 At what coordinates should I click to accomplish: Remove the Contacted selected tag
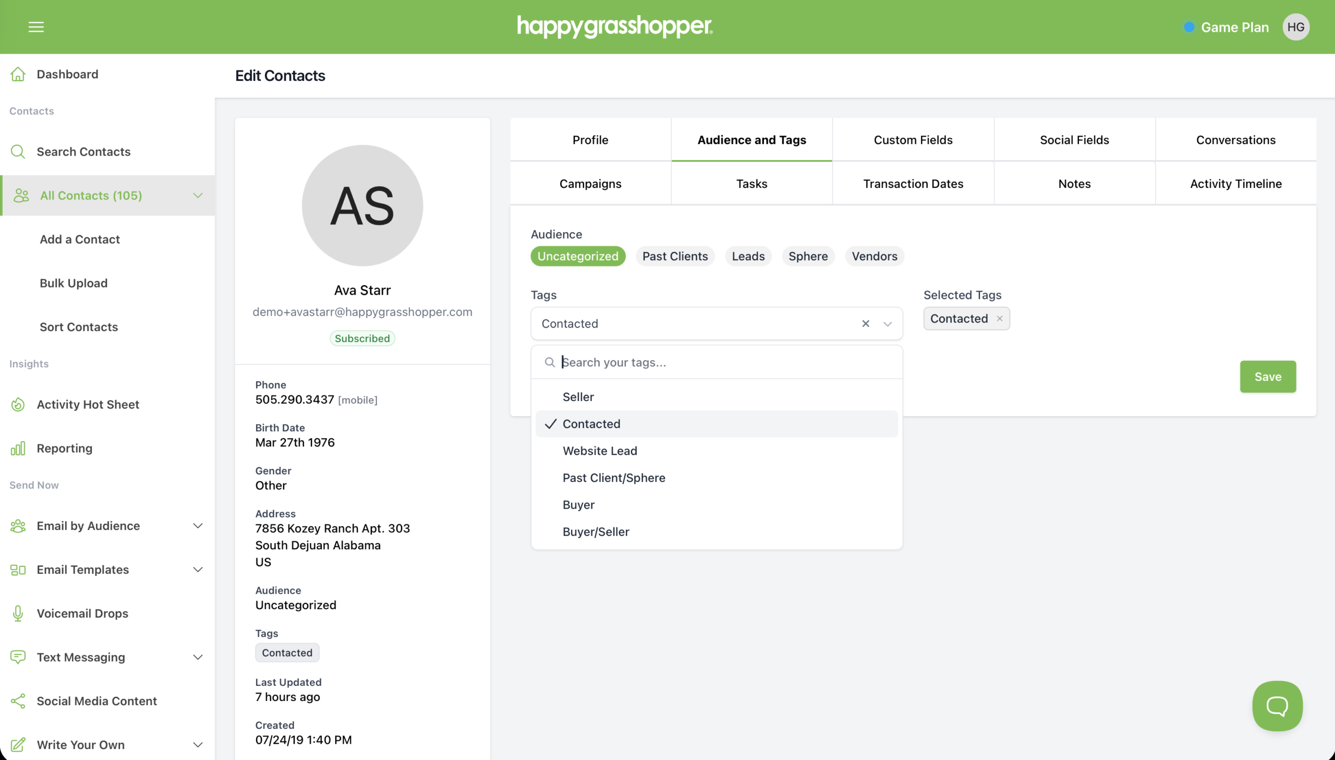point(999,318)
